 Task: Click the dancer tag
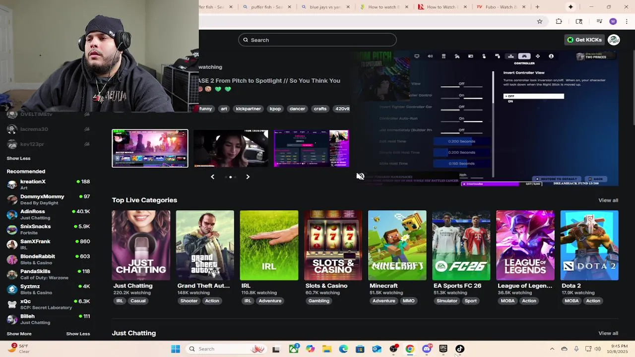point(297,109)
